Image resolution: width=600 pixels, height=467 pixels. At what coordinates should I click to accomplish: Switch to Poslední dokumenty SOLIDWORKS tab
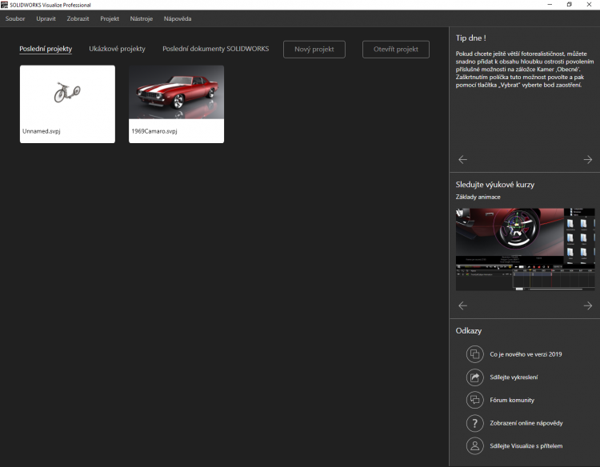click(x=215, y=49)
